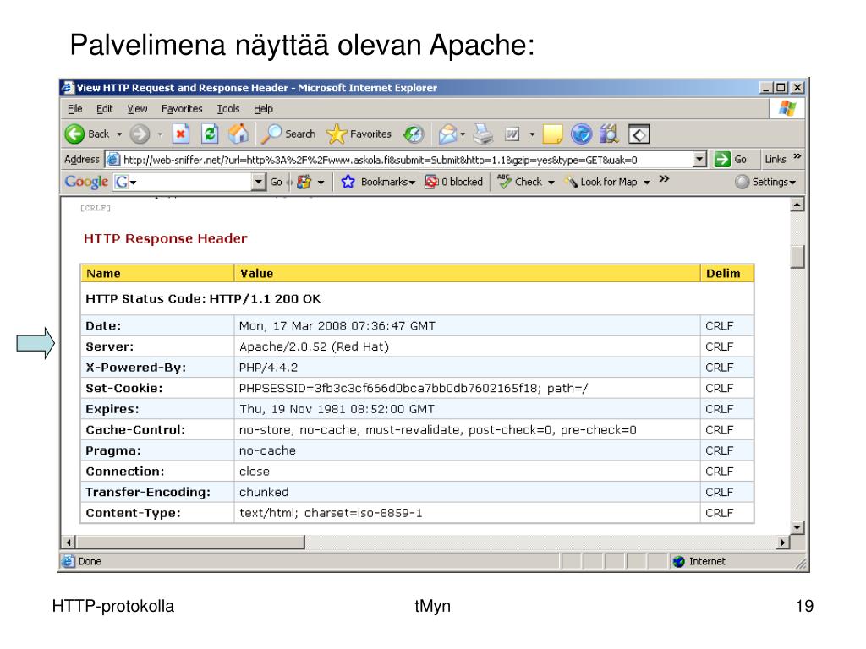Click the Look for Map button
The width and height of the screenshot is (866, 649).
coord(601,182)
